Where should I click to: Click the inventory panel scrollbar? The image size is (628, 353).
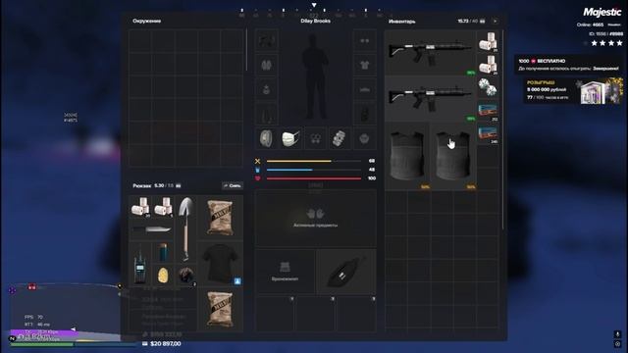(x=502, y=130)
